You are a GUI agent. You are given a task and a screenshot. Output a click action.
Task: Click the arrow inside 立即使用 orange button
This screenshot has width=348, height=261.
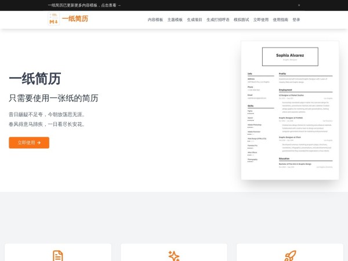(39, 143)
